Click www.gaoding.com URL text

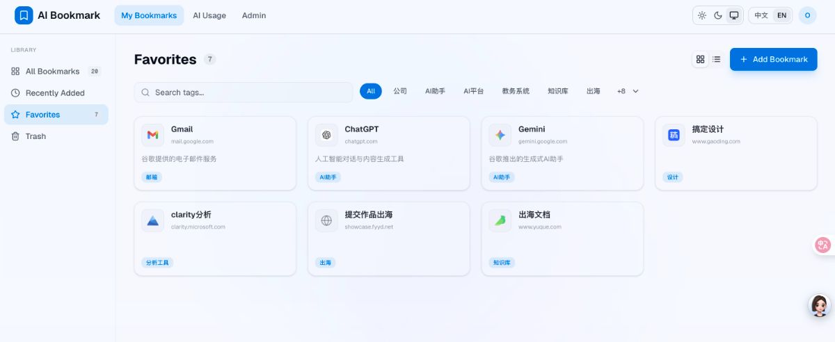pyautogui.click(x=716, y=141)
